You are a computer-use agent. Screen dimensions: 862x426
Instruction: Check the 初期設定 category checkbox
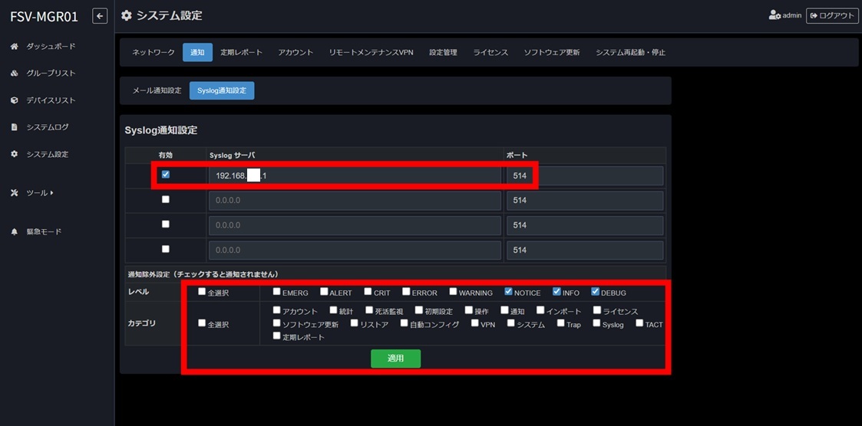[x=419, y=311]
